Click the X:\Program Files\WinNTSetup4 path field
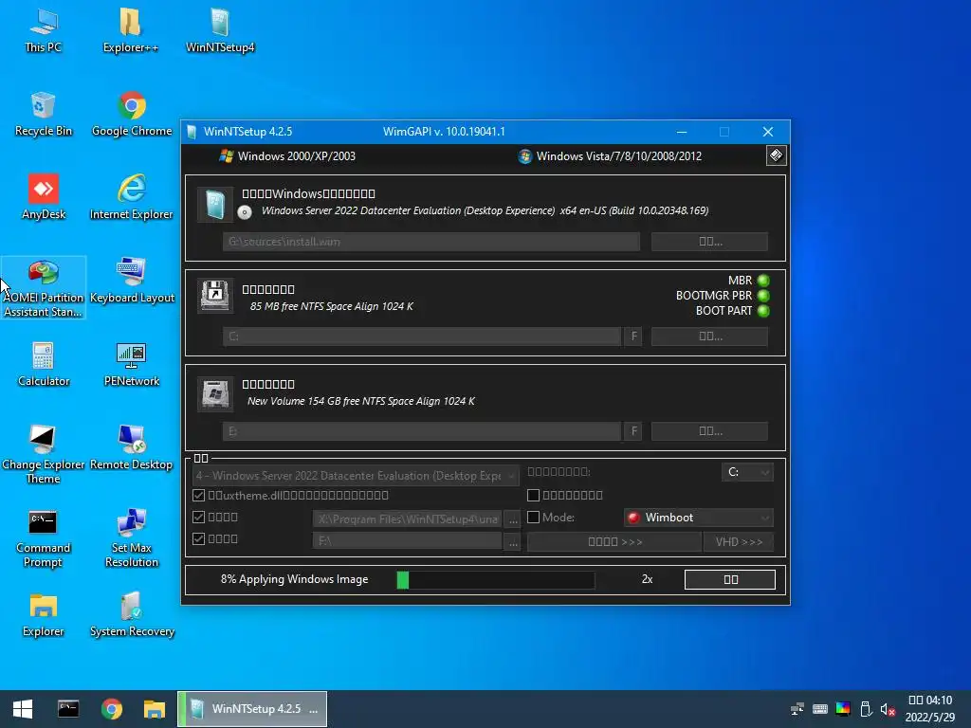The height and width of the screenshot is (728, 971). click(408, 519)
